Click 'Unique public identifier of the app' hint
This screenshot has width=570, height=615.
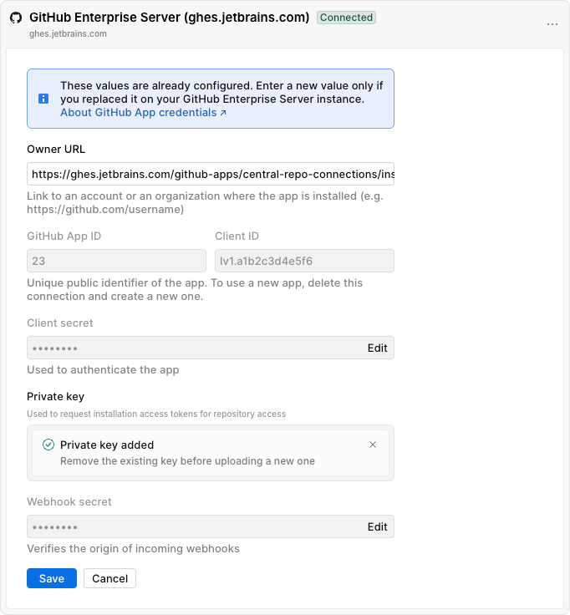pos(195,289)
